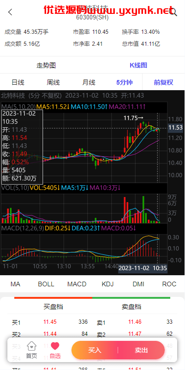Choose the BOLL indicator
Image resolution: width=185 pixels, height=370 pixels.
click(46, 284)
